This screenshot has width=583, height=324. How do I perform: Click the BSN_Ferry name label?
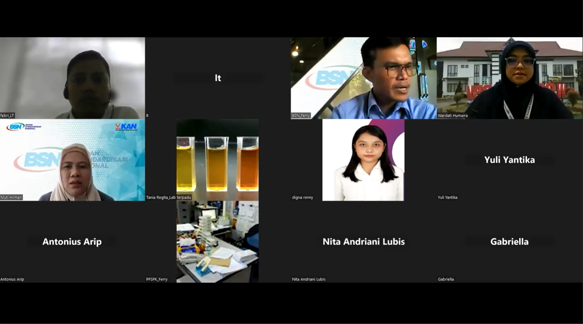click(x=301, y=116)
